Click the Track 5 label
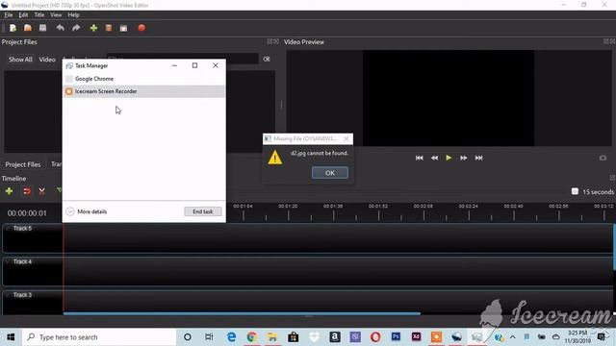This screenshot has width=616, height=346. [22, 229]
